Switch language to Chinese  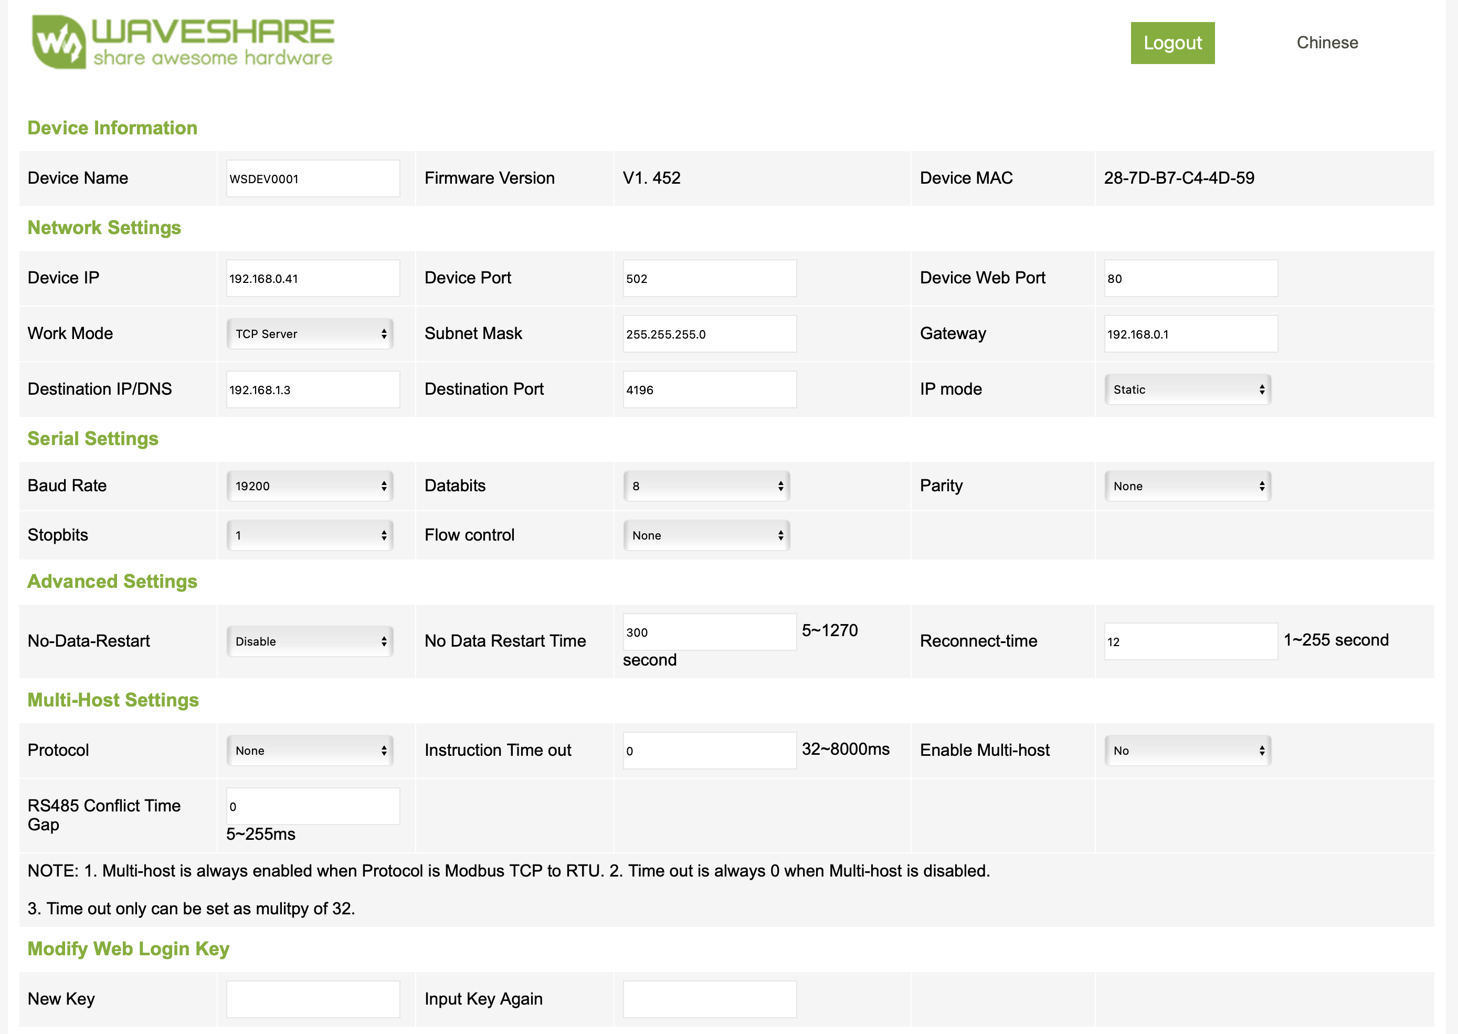1327,43
